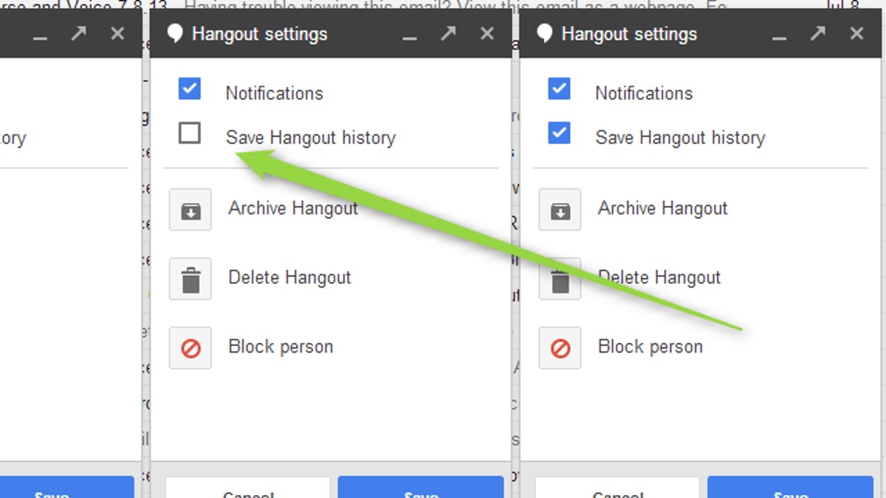
Task: Click Delete Hangout trash icon in middle window
Action: click(x=190, y=279)
